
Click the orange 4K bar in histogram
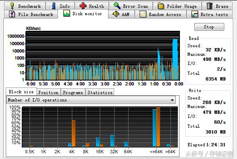click(x=74, y=134)
